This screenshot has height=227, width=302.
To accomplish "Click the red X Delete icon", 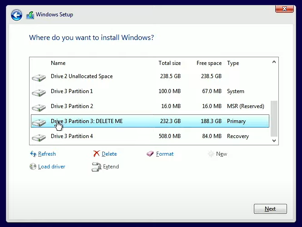I will 96,153.
